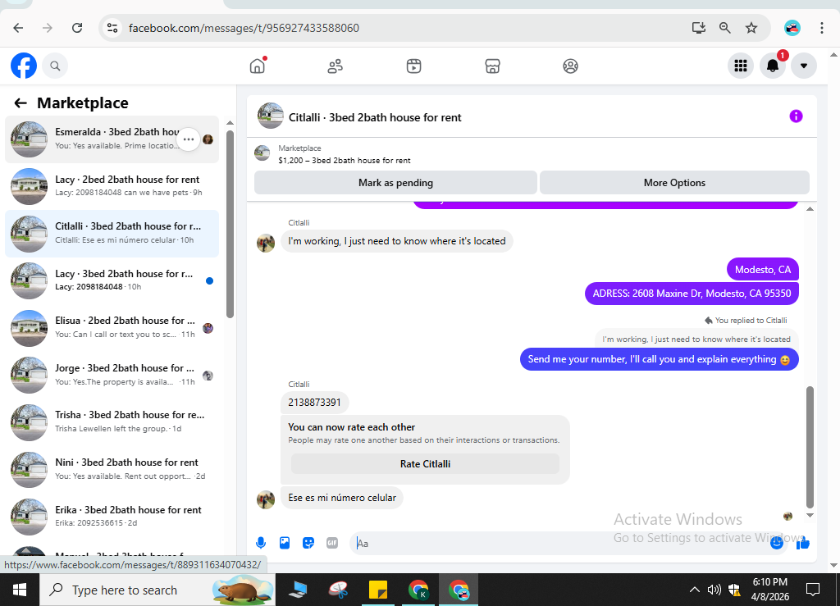Open conversation info purple icon

pyautogui.click(x=796, y=116)
